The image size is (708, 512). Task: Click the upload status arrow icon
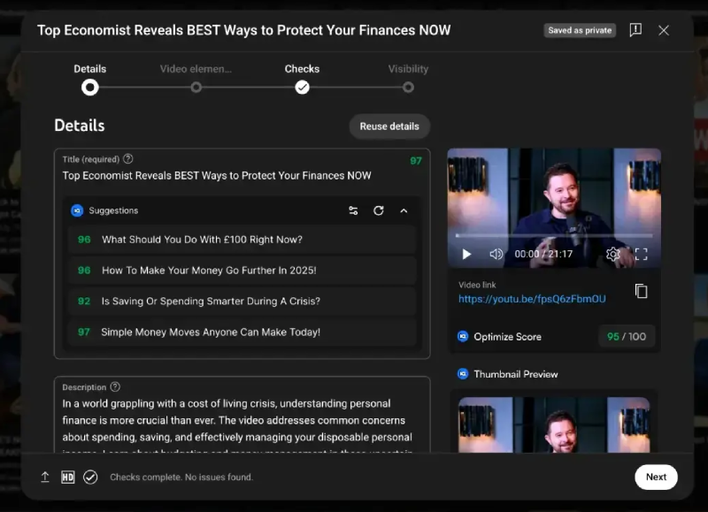coord(44,477)
